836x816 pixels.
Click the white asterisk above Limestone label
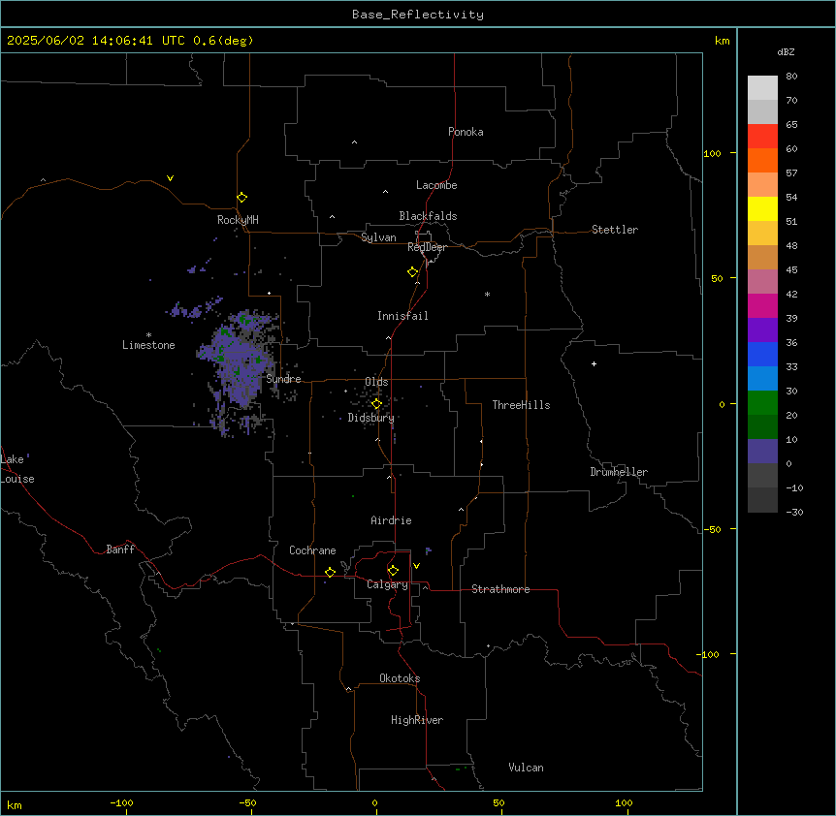(148, 334)
